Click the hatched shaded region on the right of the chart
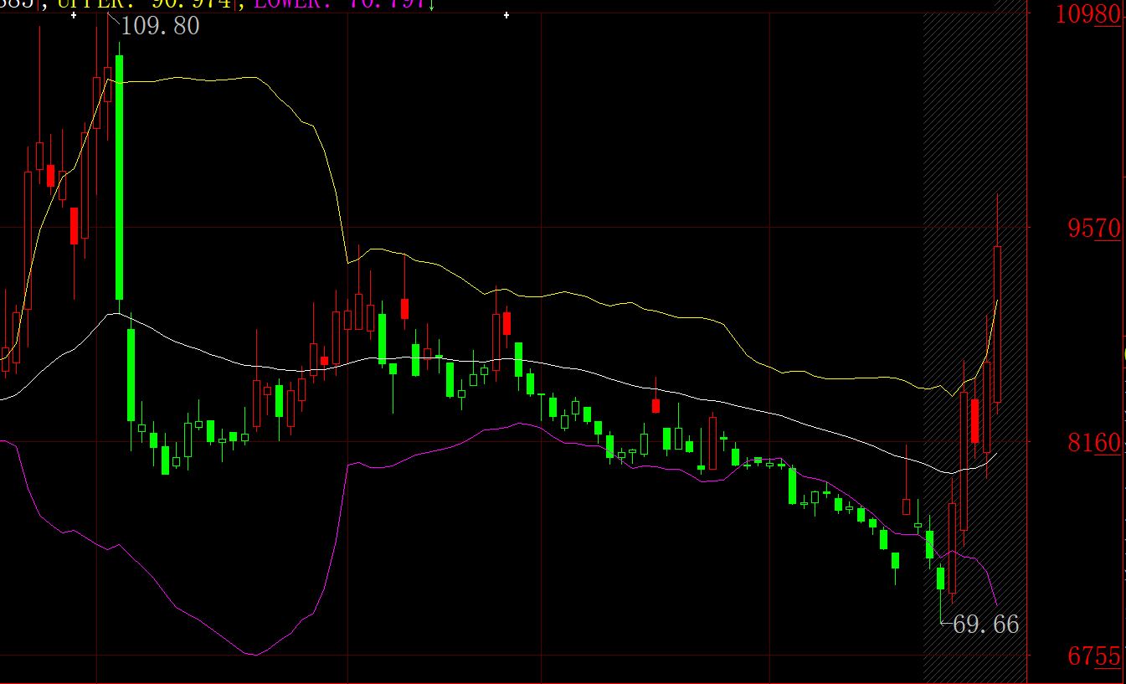Viewport: 1126px width, 684px height. point(974,347)
